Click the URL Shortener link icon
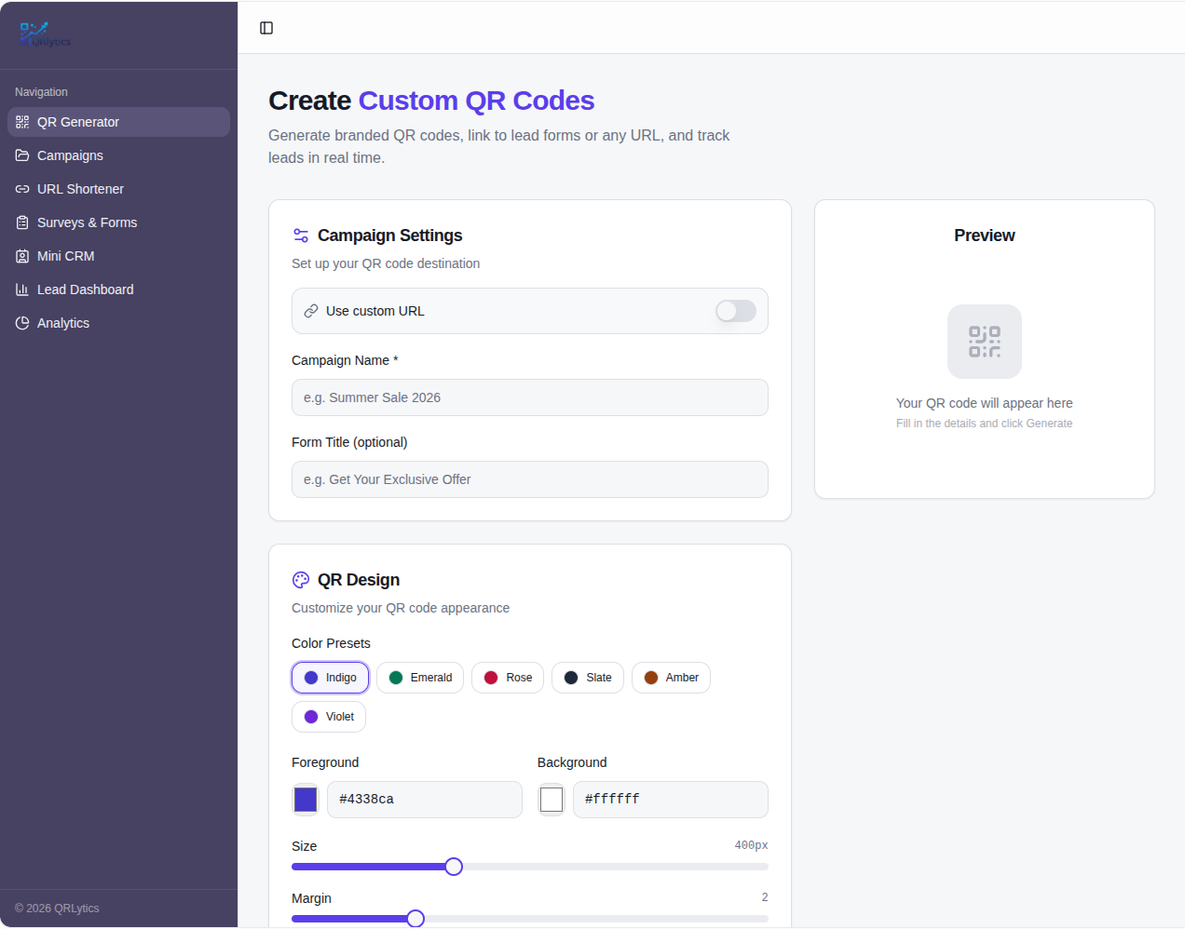1185x929 pixels. point(22,189)
